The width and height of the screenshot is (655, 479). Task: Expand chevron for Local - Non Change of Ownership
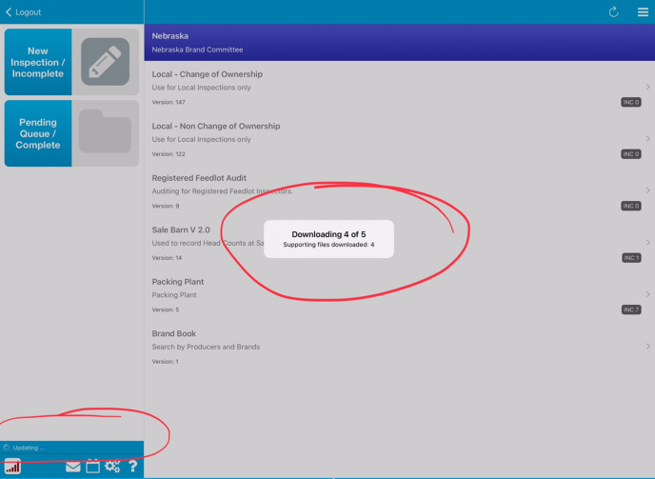(x=648, y=139)
